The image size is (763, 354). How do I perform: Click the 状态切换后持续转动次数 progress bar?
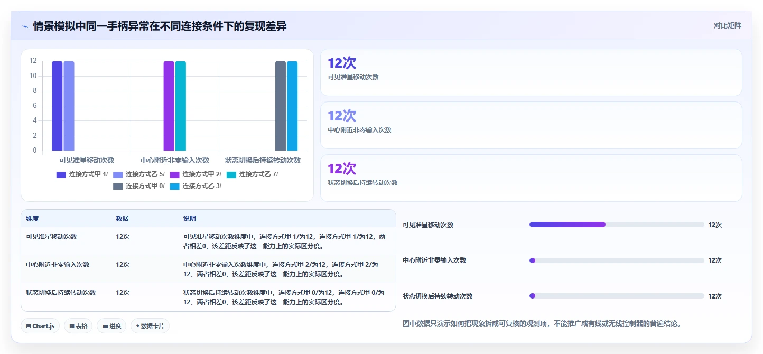pyautogui.click(x=617, y=296)
